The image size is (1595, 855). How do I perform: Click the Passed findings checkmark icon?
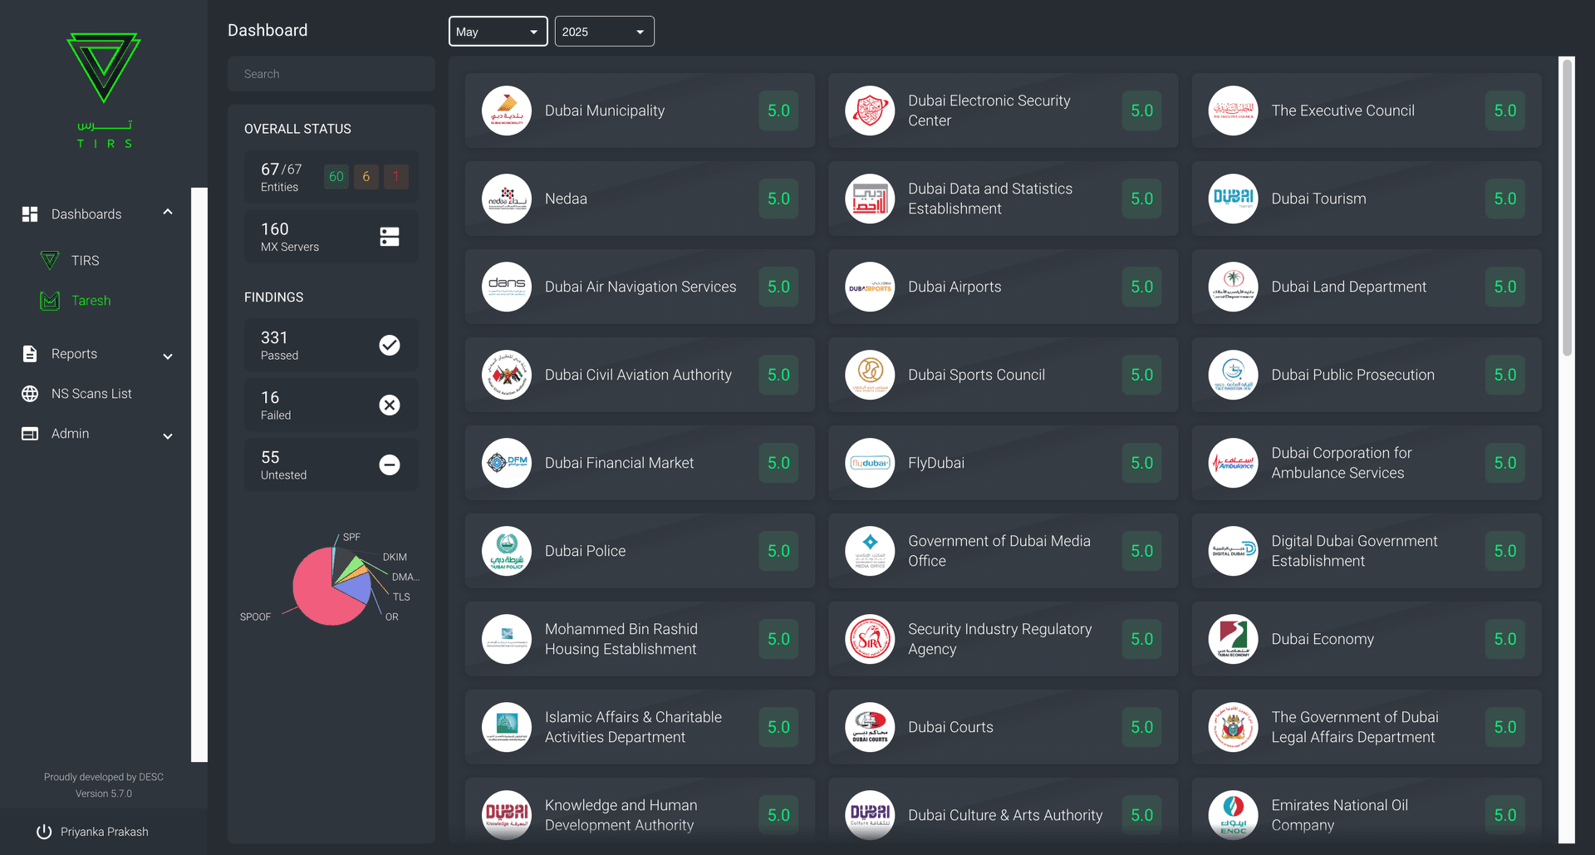tap(389, 345)
